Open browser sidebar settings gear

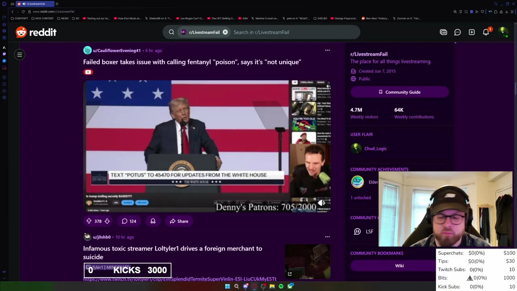(4, 97)
